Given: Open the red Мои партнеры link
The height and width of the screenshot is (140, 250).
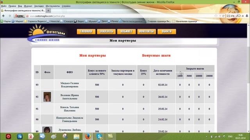Looking at the screenshot, I should 93,55.
